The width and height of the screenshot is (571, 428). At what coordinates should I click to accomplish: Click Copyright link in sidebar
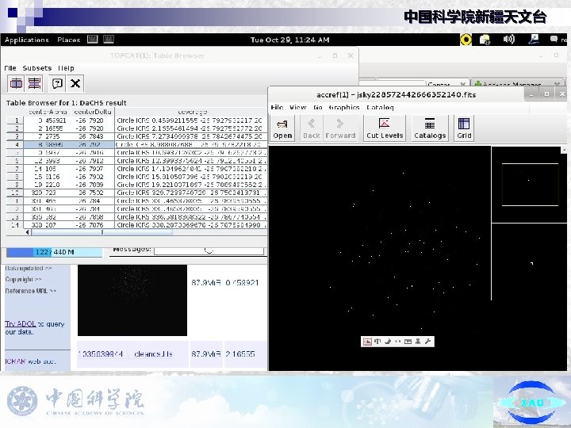point(23,279)
